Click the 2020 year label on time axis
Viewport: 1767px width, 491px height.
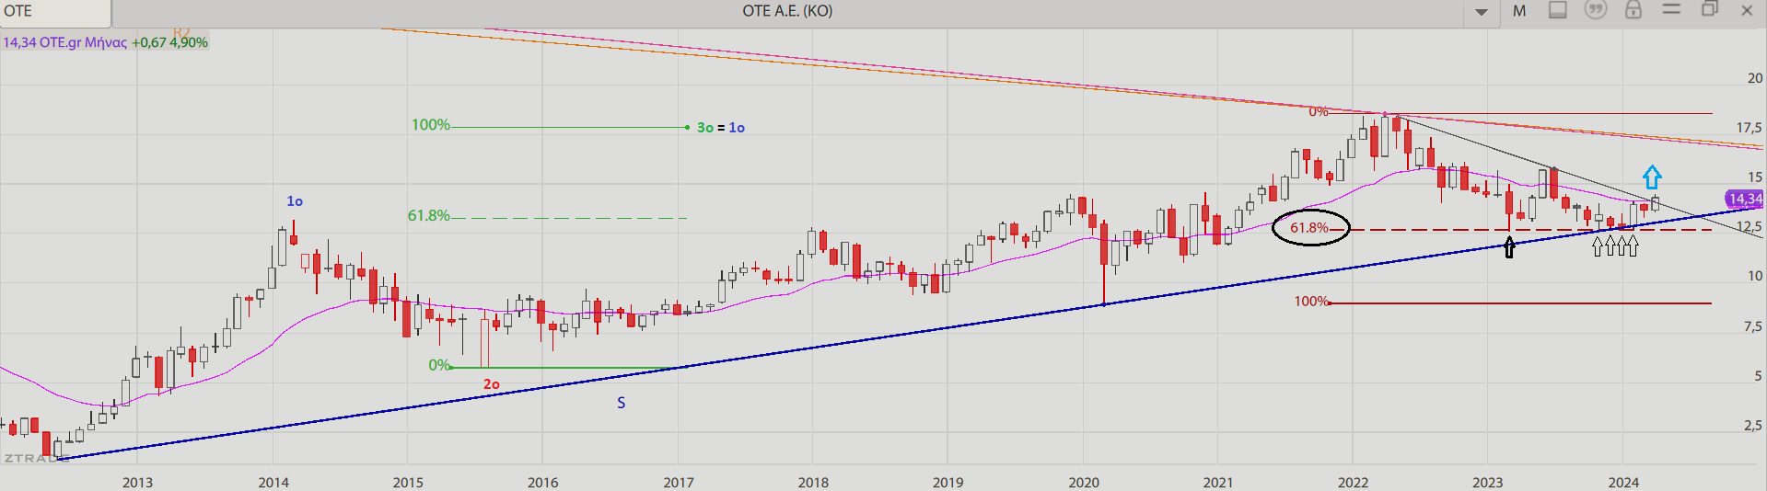1083,482
